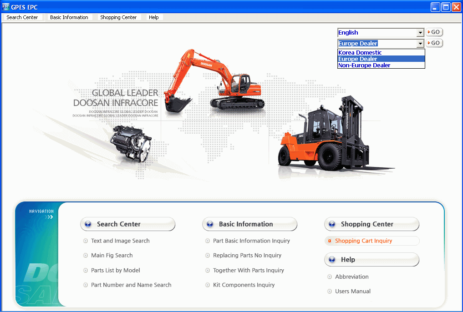Viewport: 463px width, 312px height.
Task: Click bullet icon beside Together With Parts Inquiry
Action: [x=208, y=271]
